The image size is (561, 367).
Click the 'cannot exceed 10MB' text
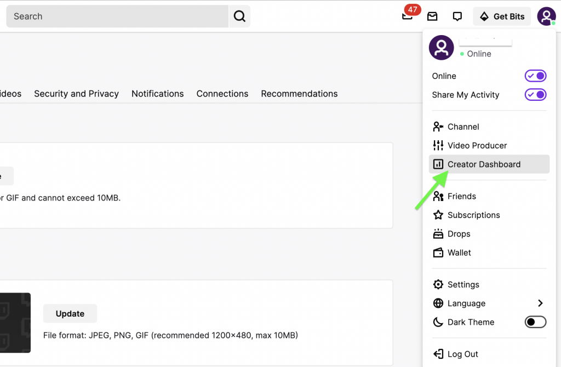pos(79,198)
